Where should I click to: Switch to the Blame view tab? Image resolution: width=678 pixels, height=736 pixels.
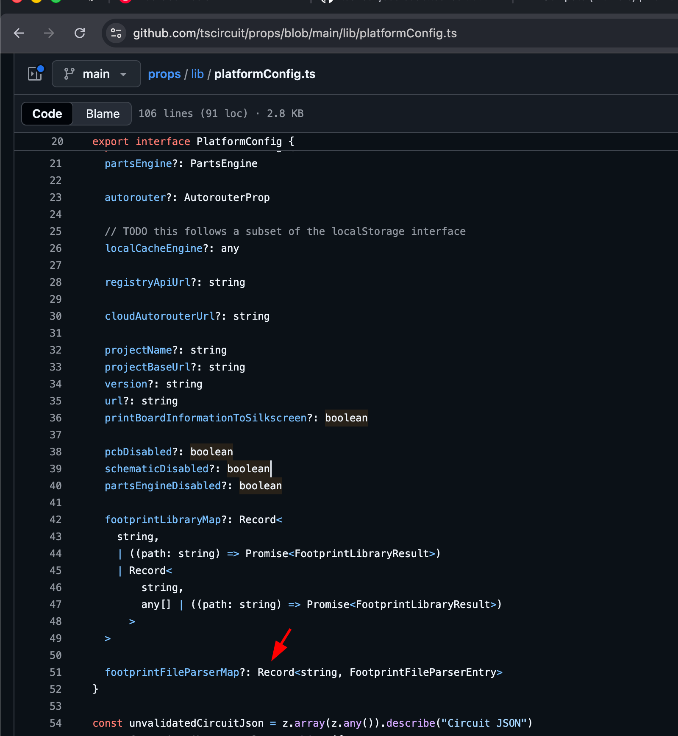click(x=103, y=114)
